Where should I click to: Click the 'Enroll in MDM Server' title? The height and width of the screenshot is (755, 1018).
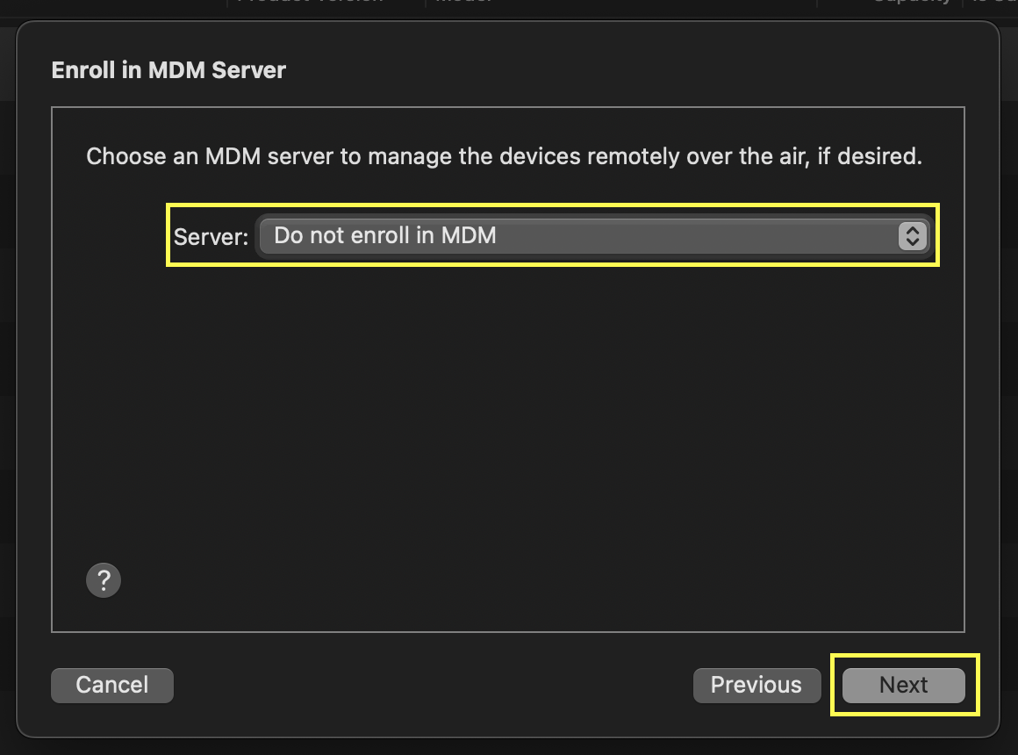(x=167, y=69)
